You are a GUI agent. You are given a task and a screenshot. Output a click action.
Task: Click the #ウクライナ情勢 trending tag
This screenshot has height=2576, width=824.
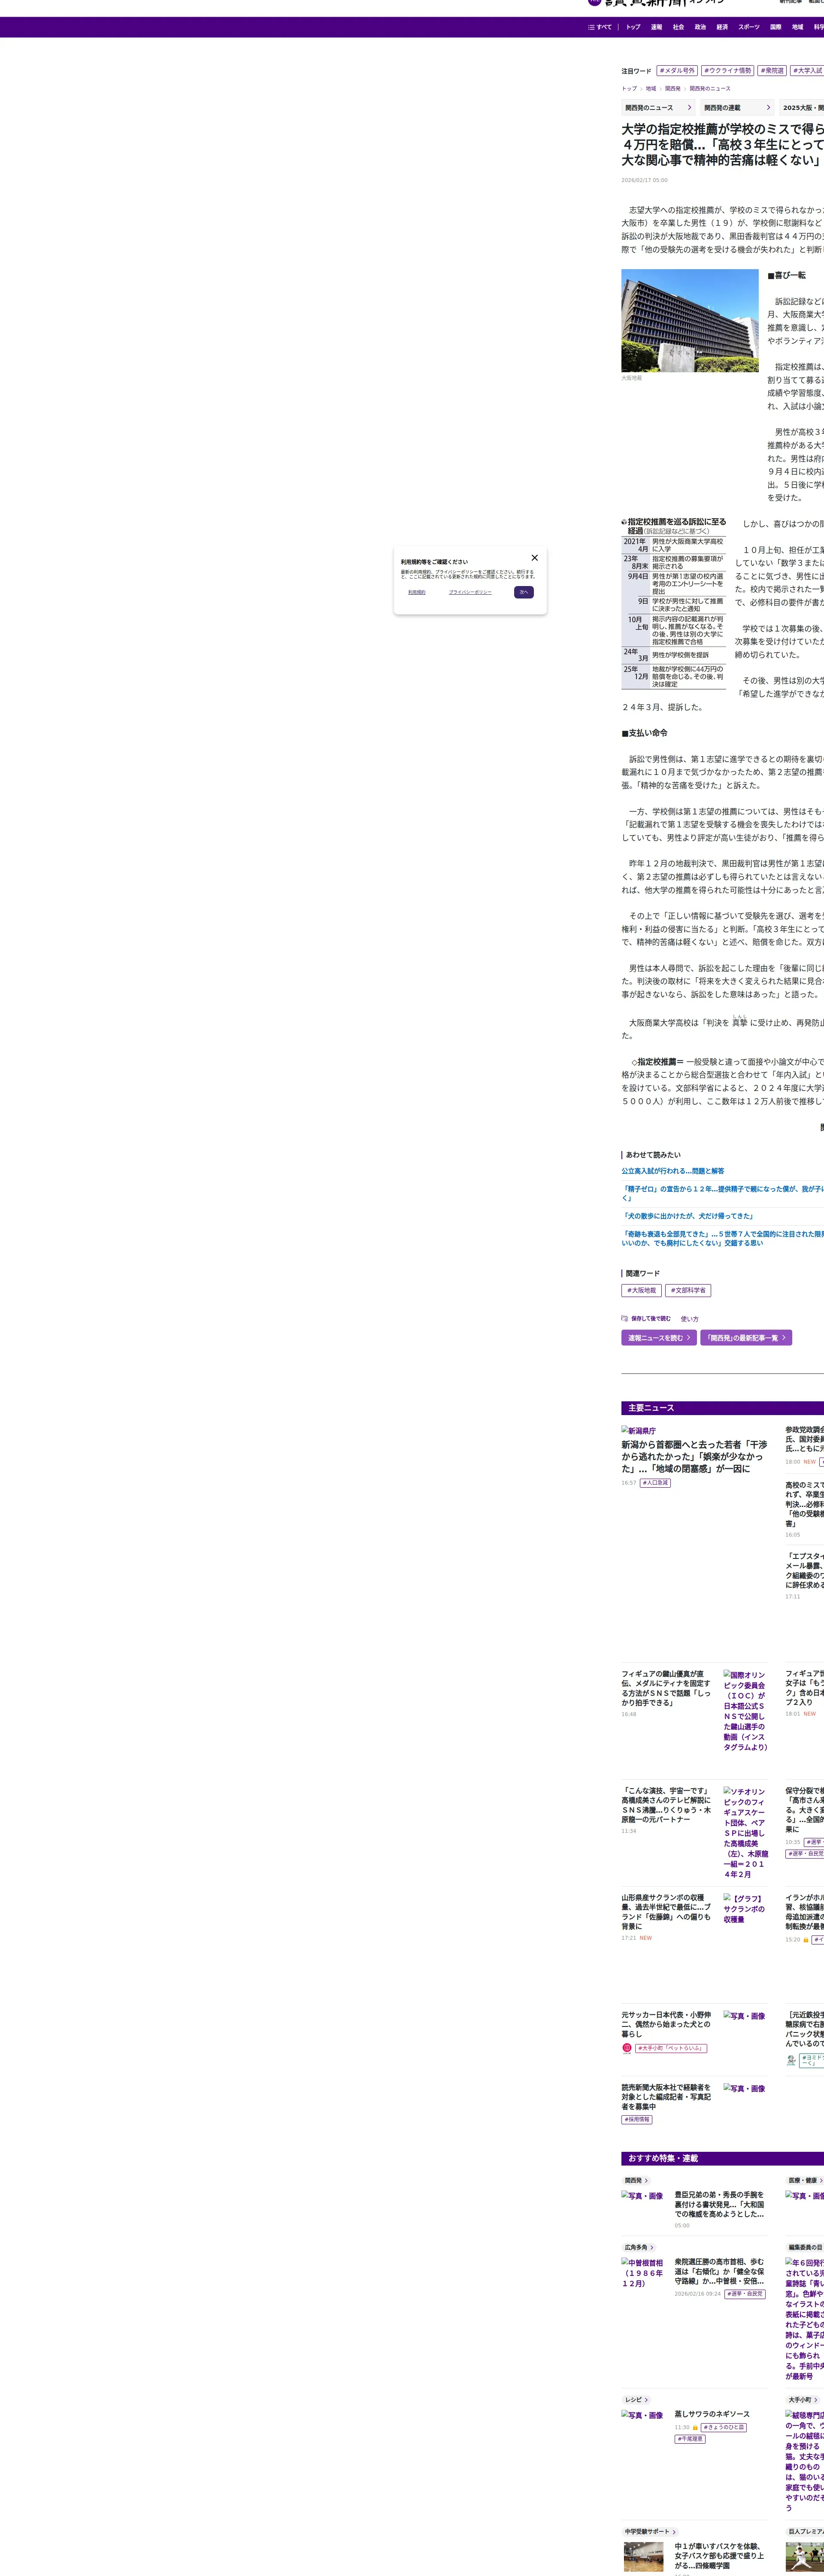click(727, 71)
